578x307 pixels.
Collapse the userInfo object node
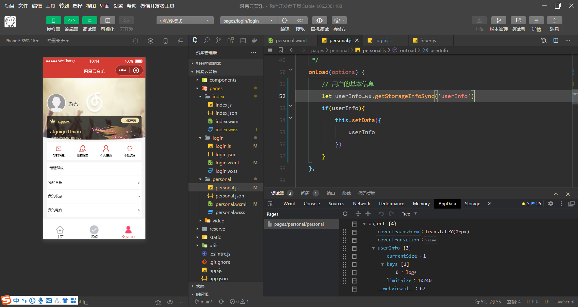pos(373,248)
